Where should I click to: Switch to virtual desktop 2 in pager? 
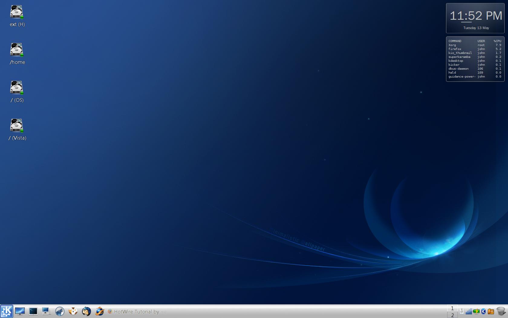pyautogui.click(x=452, y=315)
